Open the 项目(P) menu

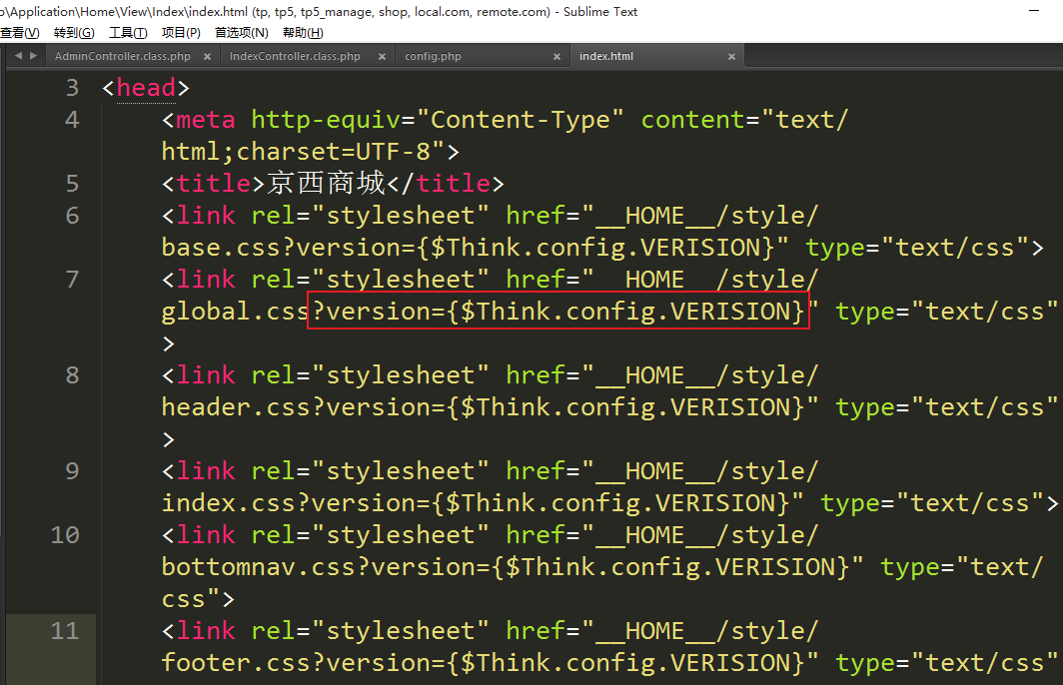pos(181,33)
